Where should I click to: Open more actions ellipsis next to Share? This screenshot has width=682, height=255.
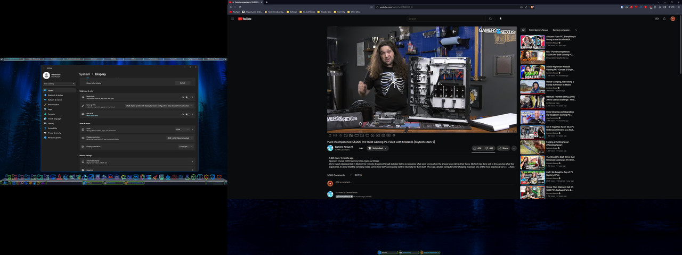[x=514, y=148]
